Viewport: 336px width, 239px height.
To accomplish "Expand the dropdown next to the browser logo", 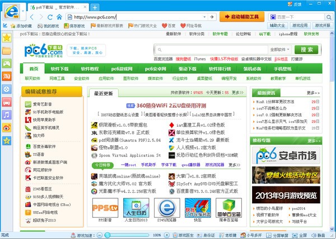I will (x=23, y=11).
